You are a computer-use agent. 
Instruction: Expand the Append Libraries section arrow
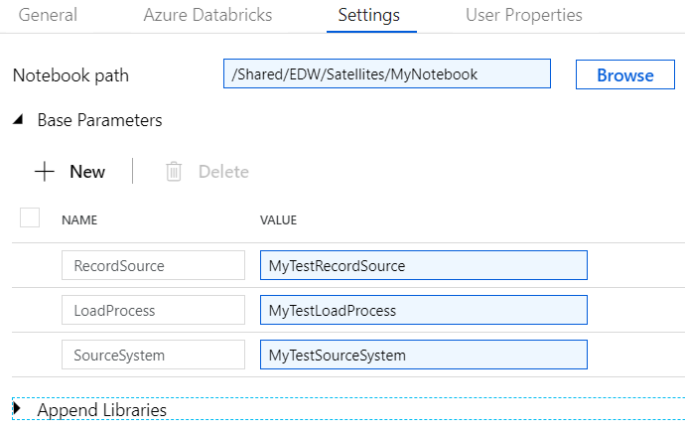[17, 409]
